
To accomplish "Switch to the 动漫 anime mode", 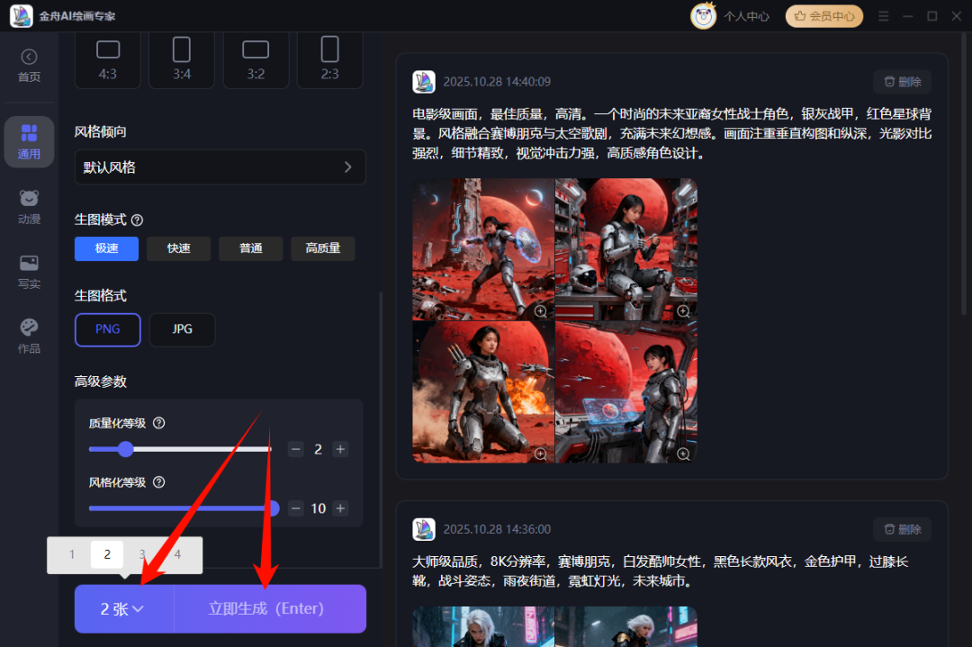I will click(x=29, y=207).
